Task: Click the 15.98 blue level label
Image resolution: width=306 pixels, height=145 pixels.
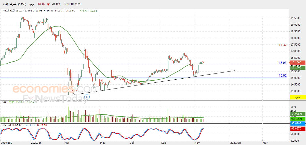Action: click(x=283, y=63)
